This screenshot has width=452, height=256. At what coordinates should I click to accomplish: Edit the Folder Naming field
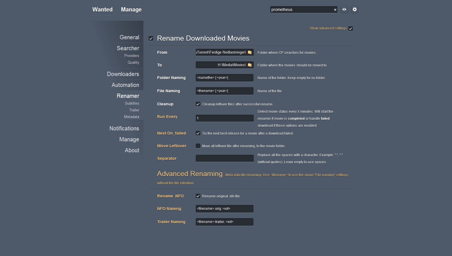(225, 78)
